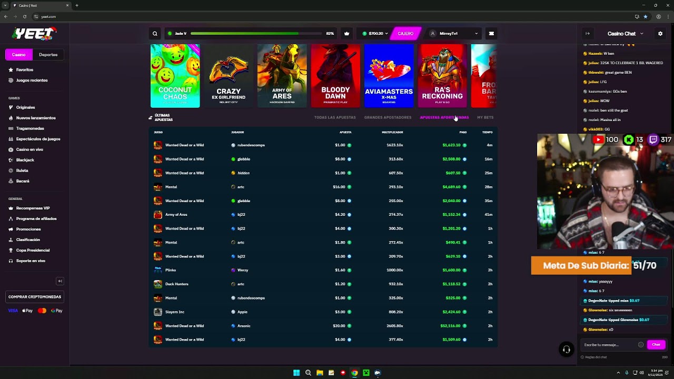Open the ticket coupon icon in header
Viewport: 674px width, 379px height.
pos(491,34)
